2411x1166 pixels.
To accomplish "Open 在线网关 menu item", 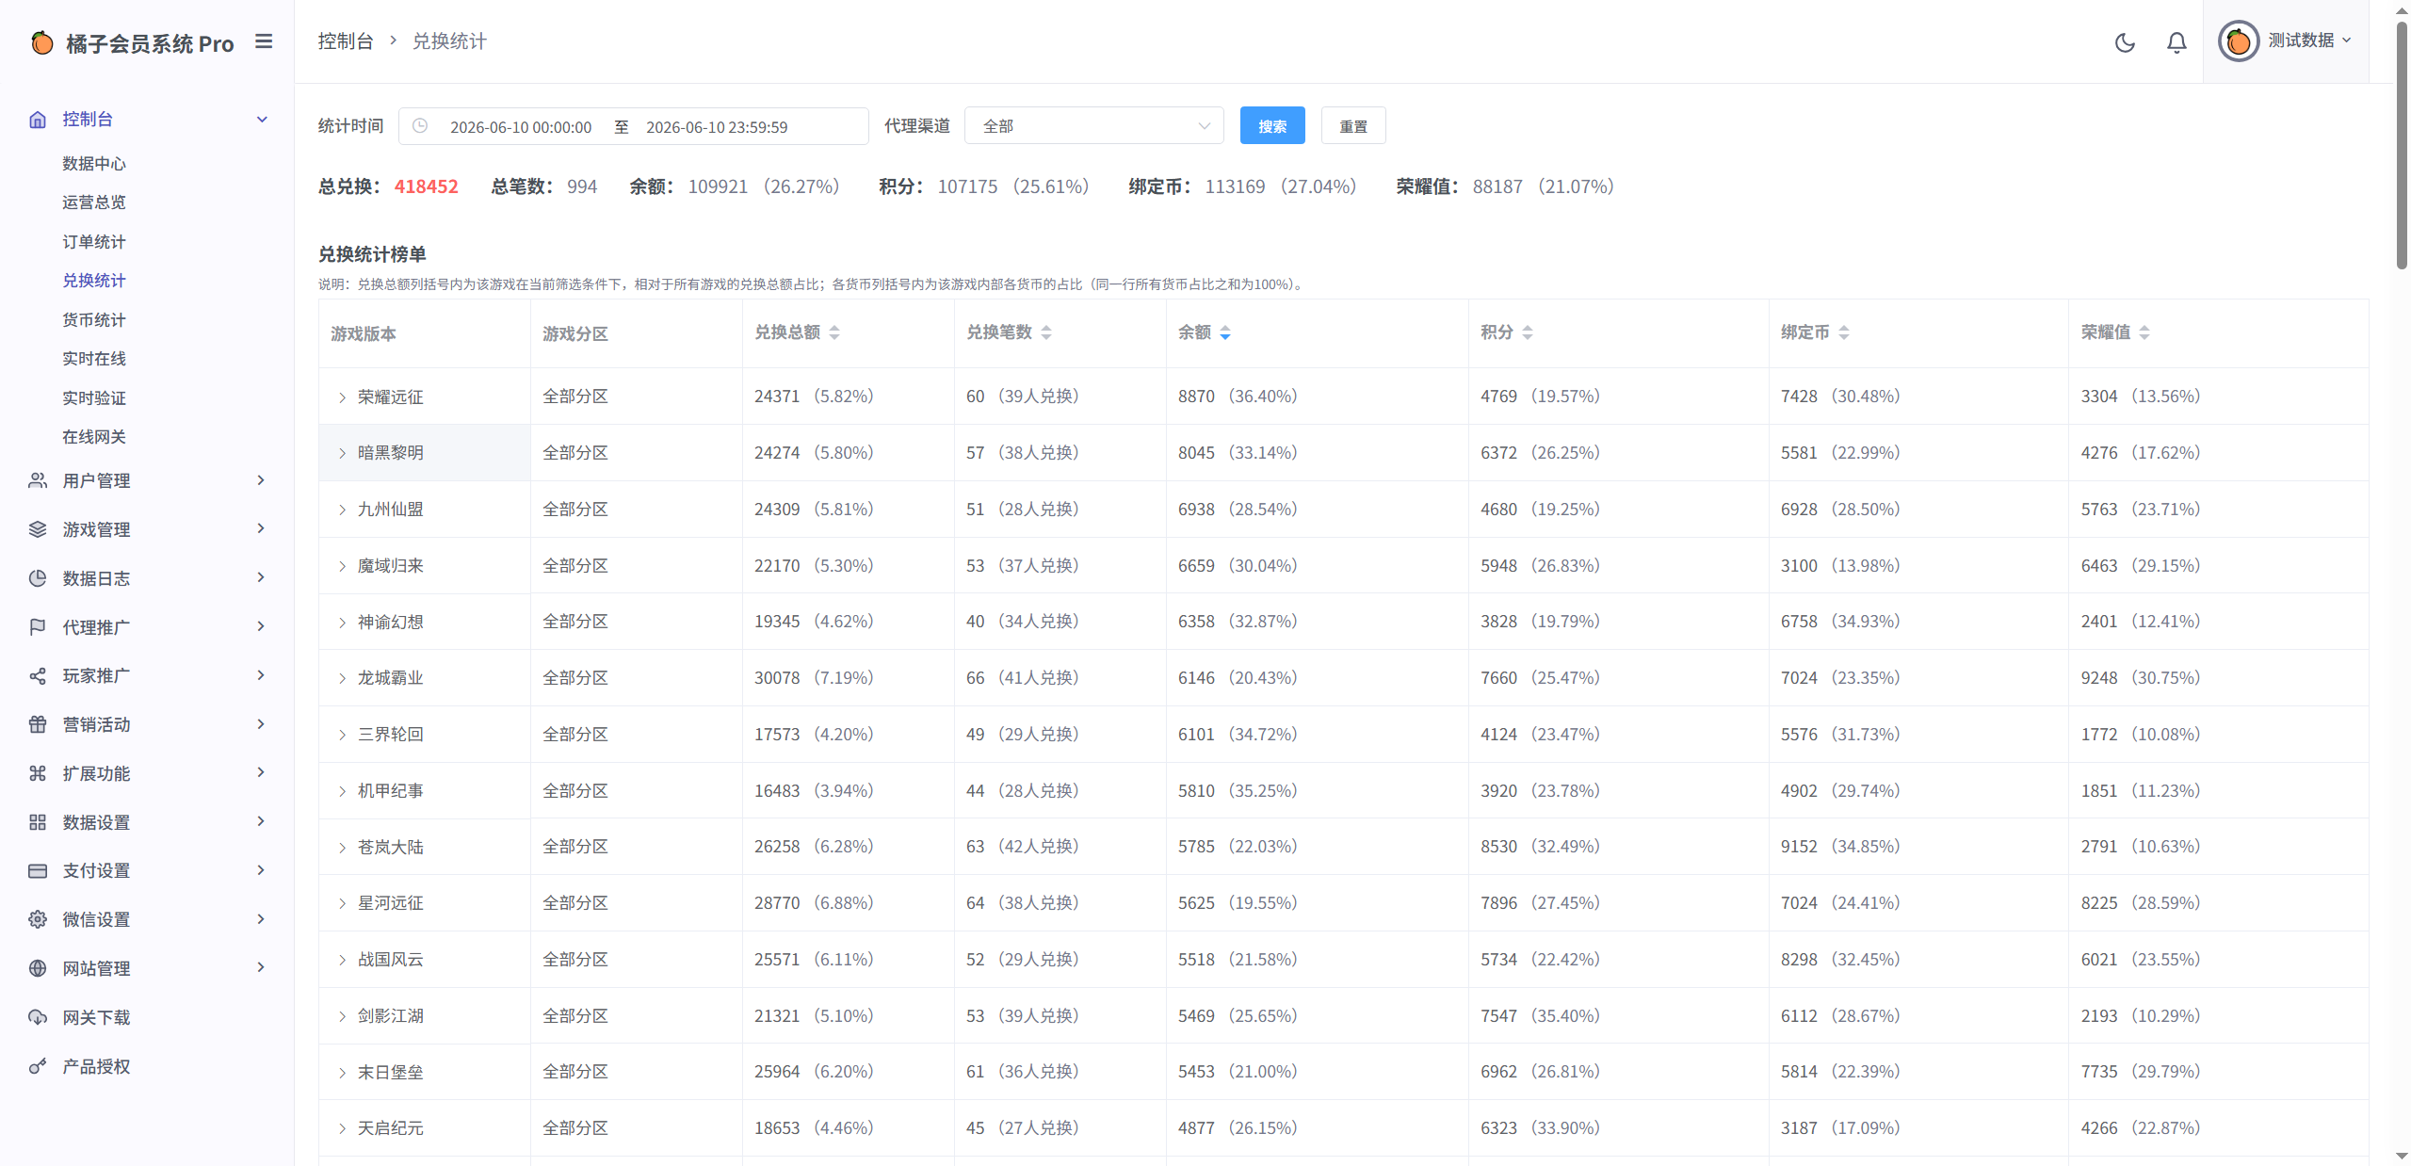I will pyautogui.click(x=94, y=437).
